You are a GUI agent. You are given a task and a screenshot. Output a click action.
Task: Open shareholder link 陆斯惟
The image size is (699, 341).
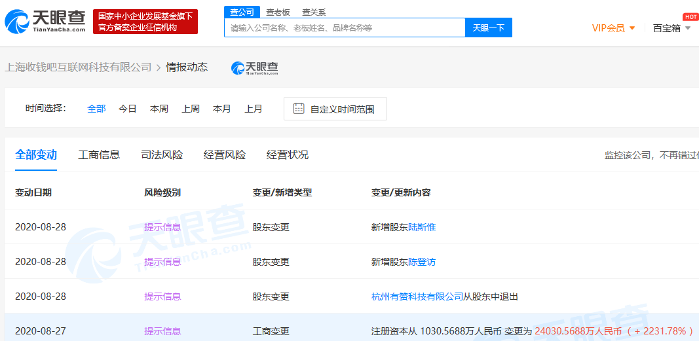point(422,227)
